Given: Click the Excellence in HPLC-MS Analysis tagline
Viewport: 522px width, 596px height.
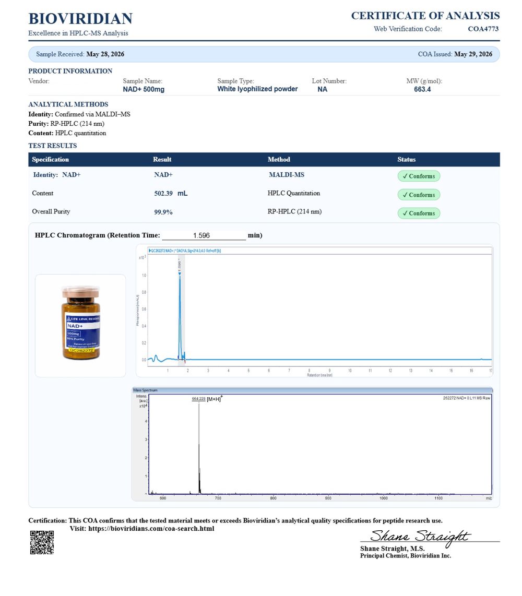Looking at the screenshot, I should (x=78, y=33).
